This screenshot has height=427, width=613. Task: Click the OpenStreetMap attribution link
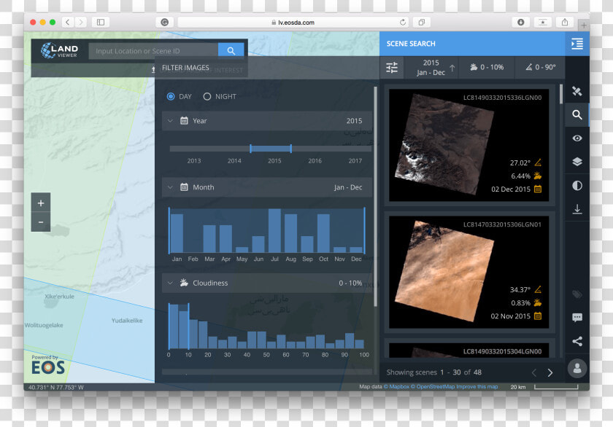[432, 387]
